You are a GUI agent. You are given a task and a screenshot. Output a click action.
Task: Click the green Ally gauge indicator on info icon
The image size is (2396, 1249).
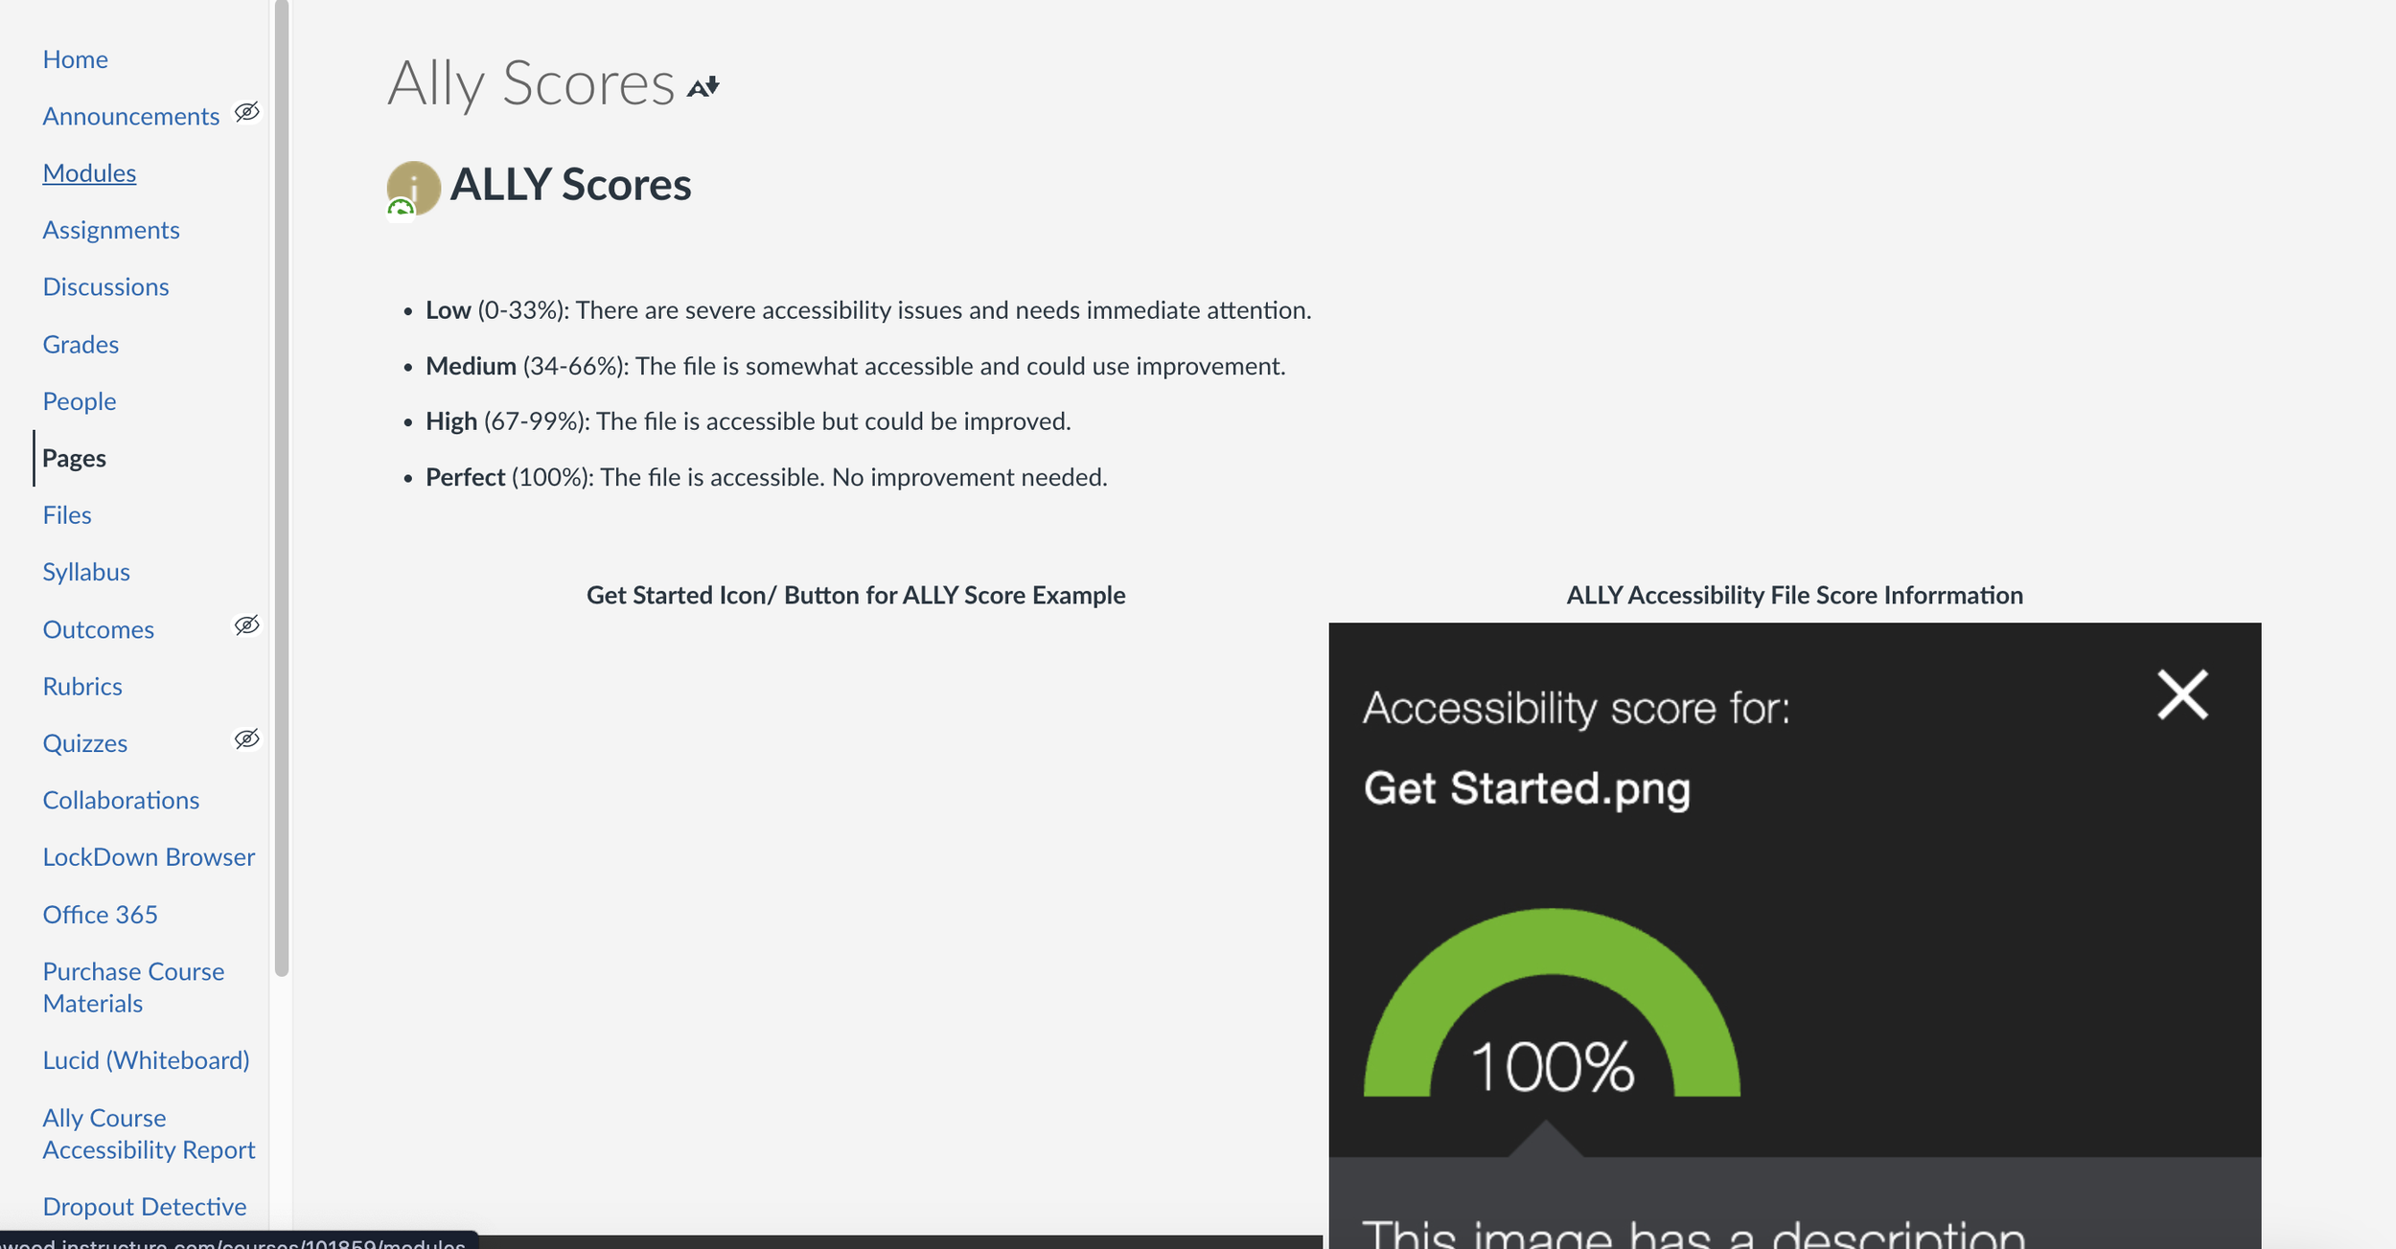(401, 208)
